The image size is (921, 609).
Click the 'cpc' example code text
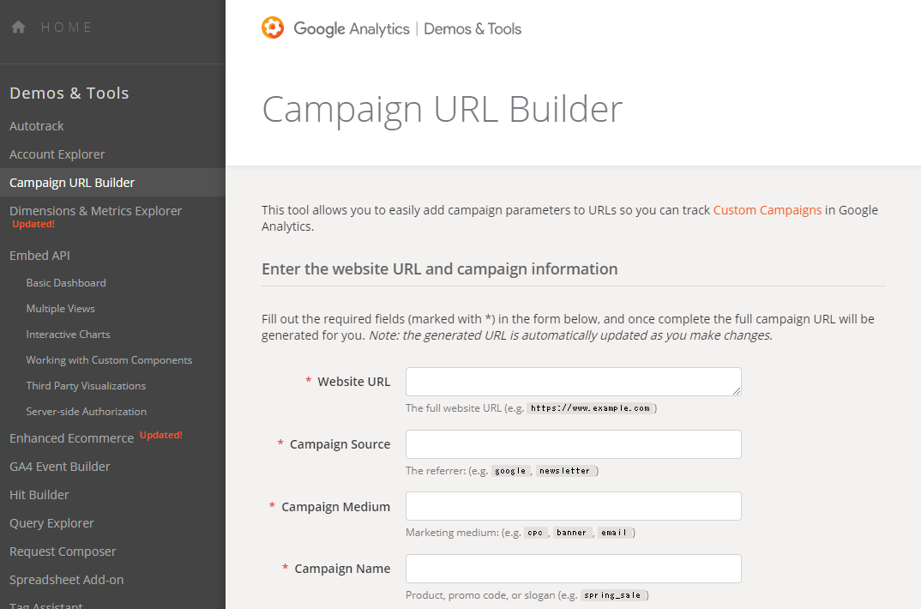[x=535, y=533]
